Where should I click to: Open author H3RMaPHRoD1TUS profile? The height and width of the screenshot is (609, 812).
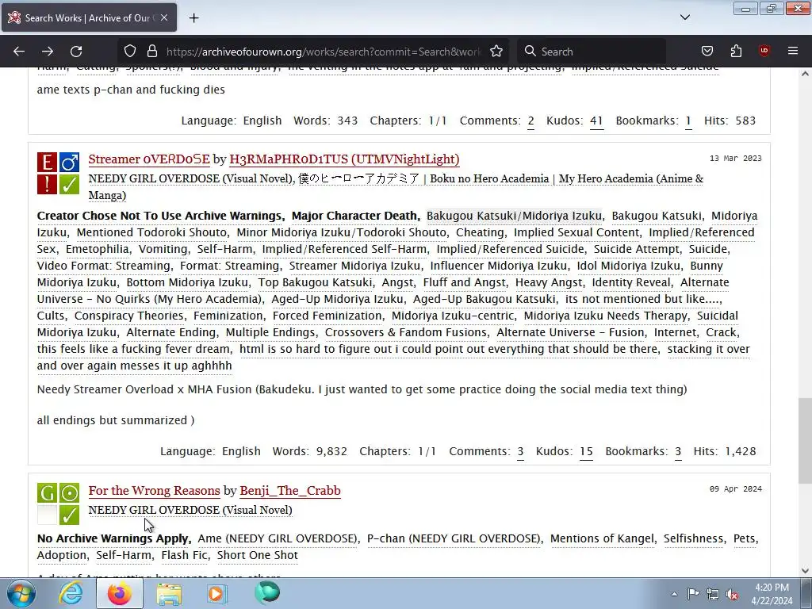[x=344, y=159]
